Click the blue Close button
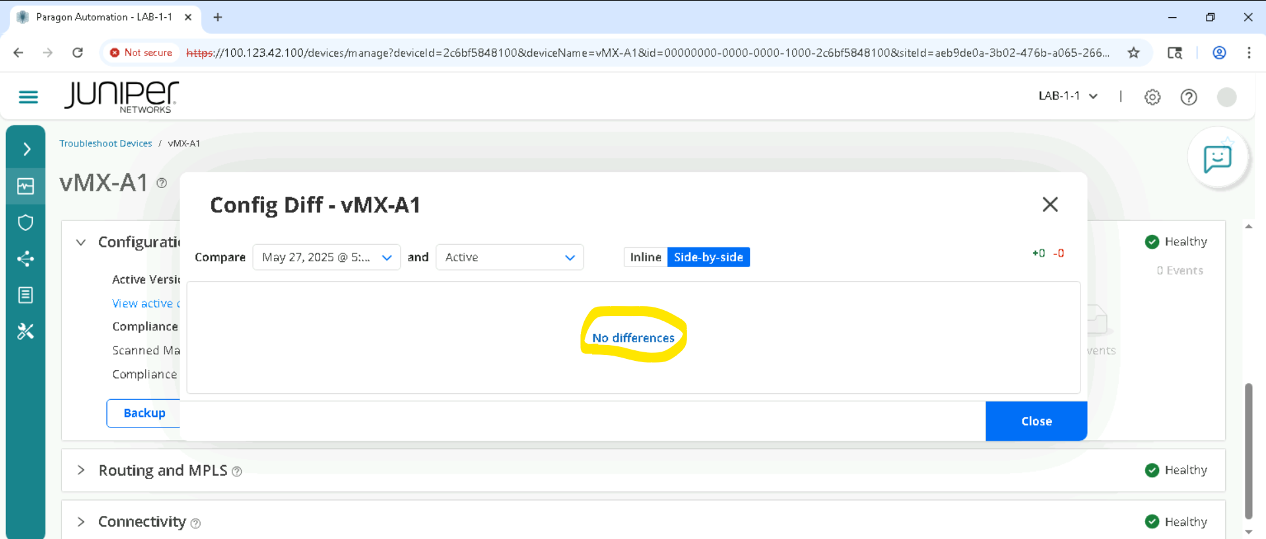The width and height of the screenshot is (1266, 539). [x=1036, y=421]
